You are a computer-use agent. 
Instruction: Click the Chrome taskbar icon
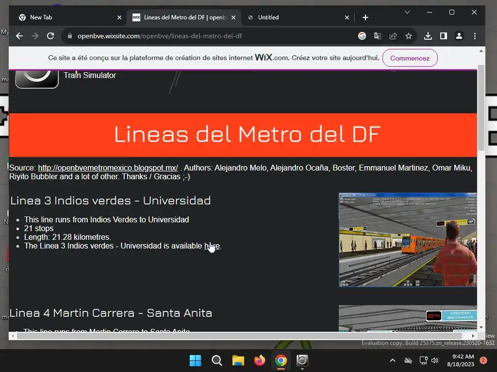tap(281, 360)
